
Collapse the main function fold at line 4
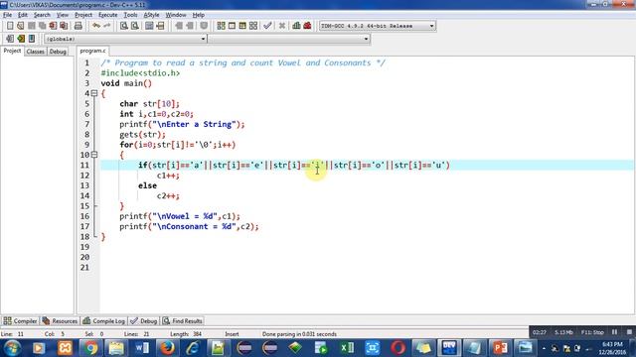coord(94,93)
